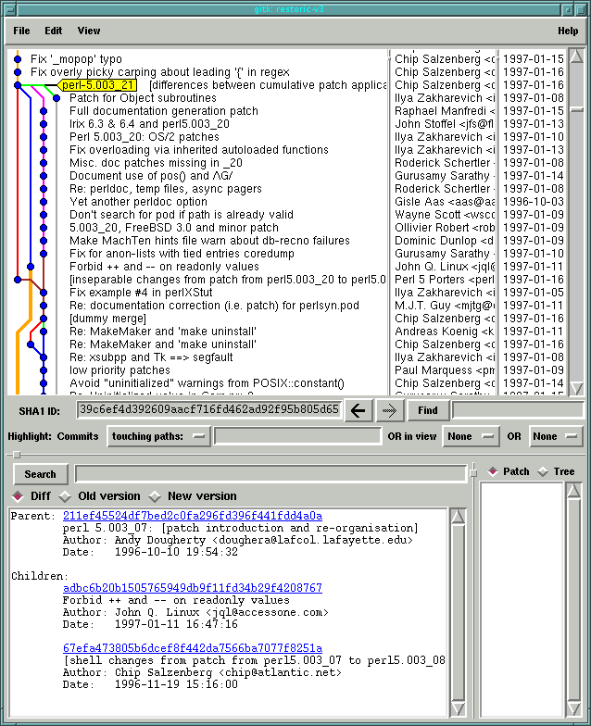Select commit 'Forbid ++ and -- on readonly values' in list

click(165, 267)
